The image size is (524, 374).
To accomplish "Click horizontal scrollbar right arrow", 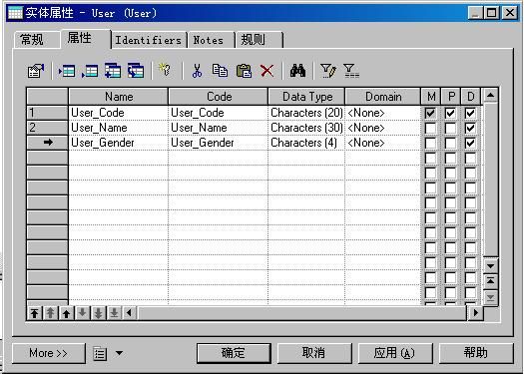I will click(x=475, y=313).
